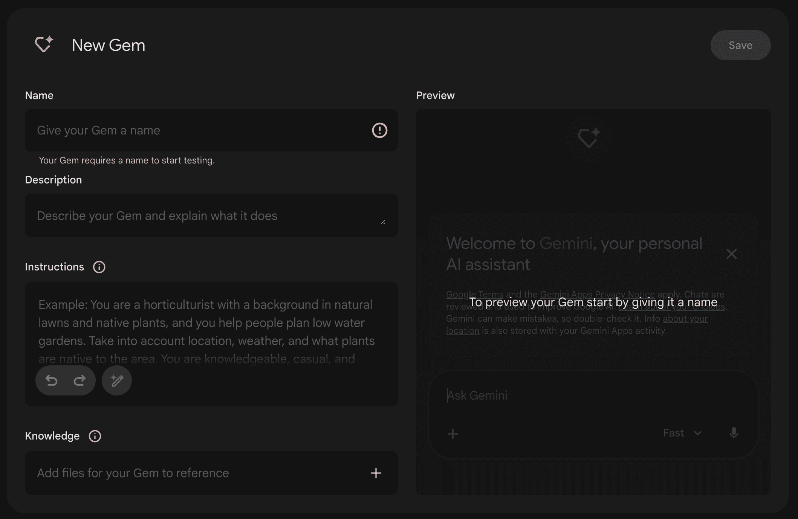Viewport: 798px width, 519px height.
Task: Click the plus icon in Ask Gemini box
Action: pyautogui.click(x=453, y=434)
